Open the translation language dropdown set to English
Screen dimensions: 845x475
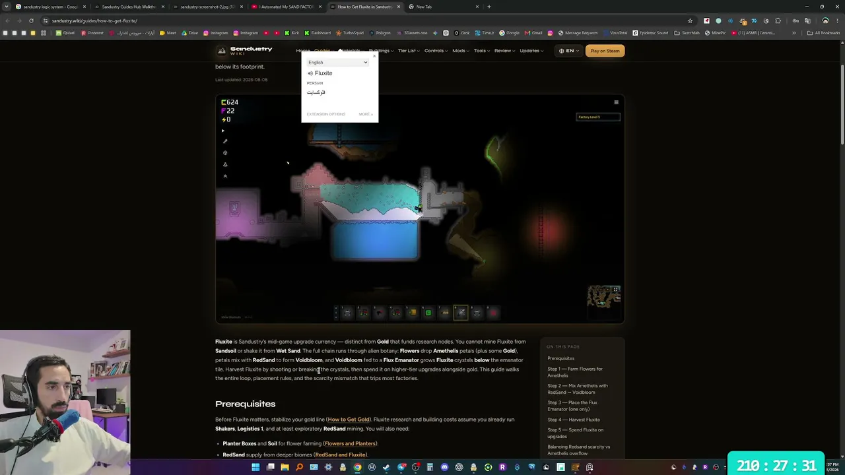337,63
